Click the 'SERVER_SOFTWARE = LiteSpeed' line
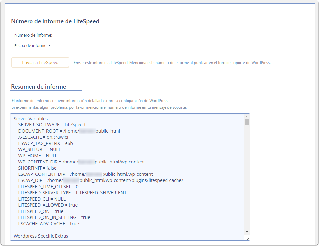This screenshot has height=246, width=319. 52,125
